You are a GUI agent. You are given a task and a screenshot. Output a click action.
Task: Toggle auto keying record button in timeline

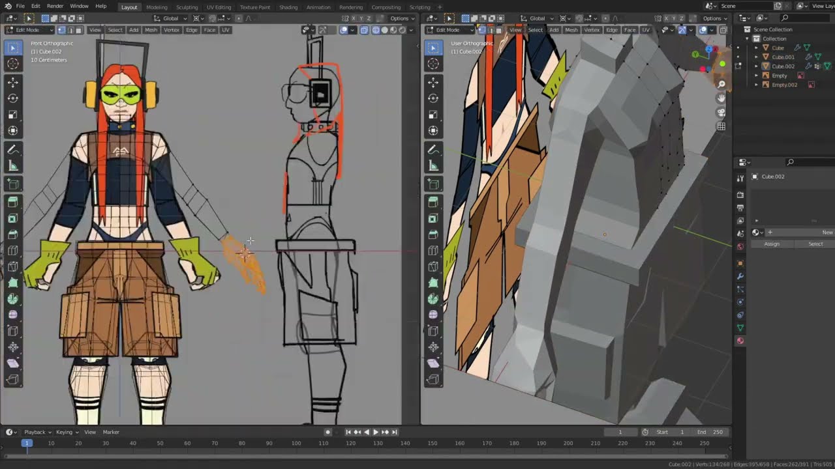tap(328, 432)
